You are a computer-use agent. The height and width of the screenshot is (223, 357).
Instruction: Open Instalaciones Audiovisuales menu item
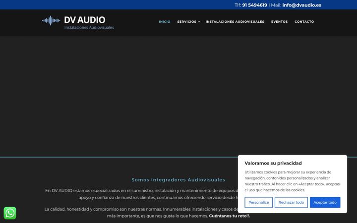pos(235,22)
